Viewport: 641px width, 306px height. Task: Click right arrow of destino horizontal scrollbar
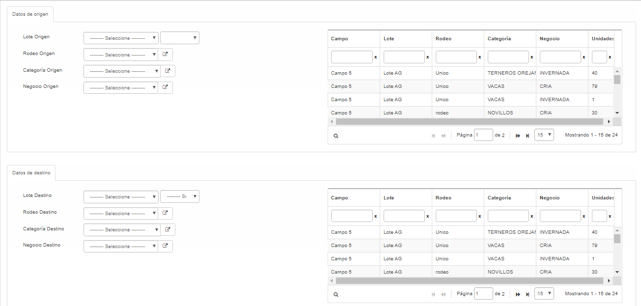pos(610,280)
